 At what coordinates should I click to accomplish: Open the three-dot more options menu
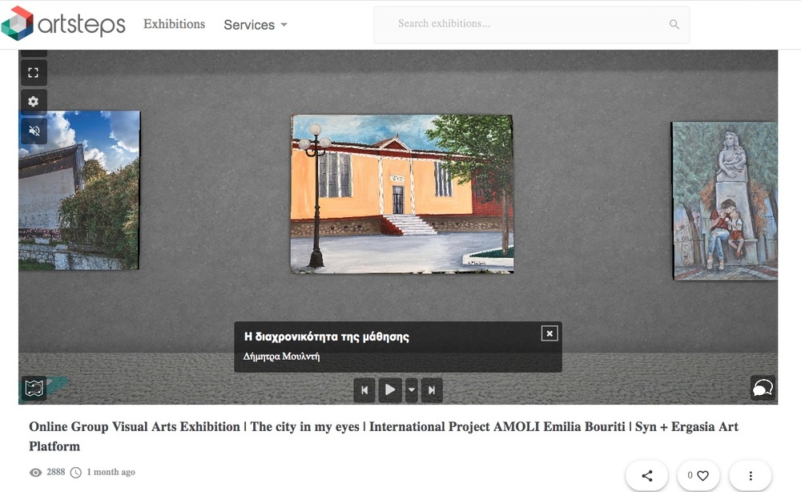[750, 475]
